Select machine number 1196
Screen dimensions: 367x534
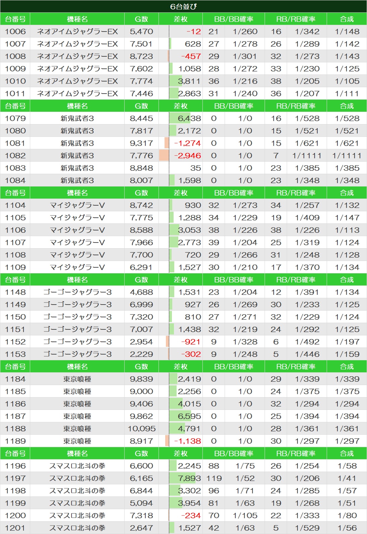click(15, 466)
